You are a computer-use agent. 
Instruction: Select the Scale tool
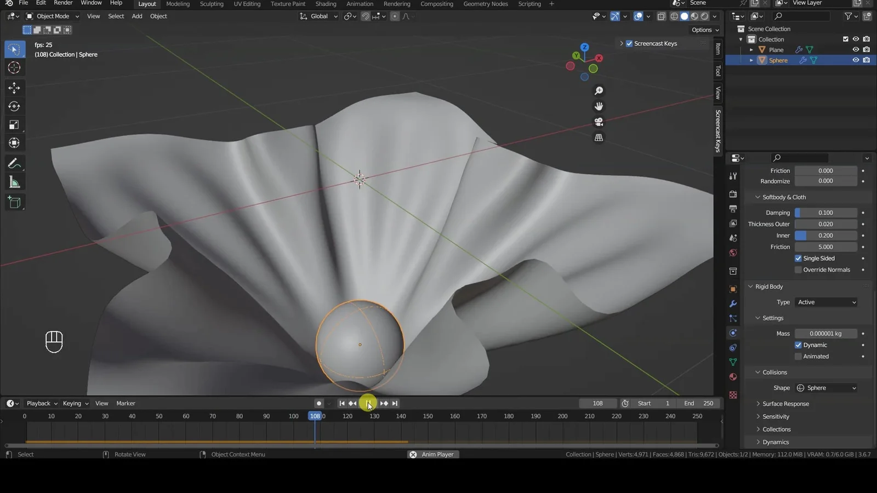tap(14, 125)
